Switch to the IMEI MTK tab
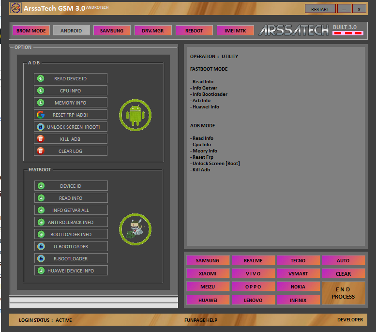This screenshot has width=376, height=332. tap(235, 30)
